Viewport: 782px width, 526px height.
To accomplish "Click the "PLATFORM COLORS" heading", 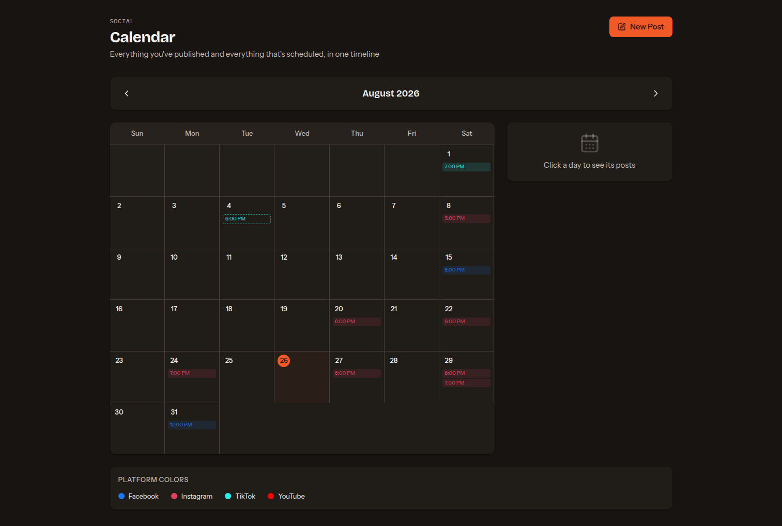I will click(x=153, y=480).
